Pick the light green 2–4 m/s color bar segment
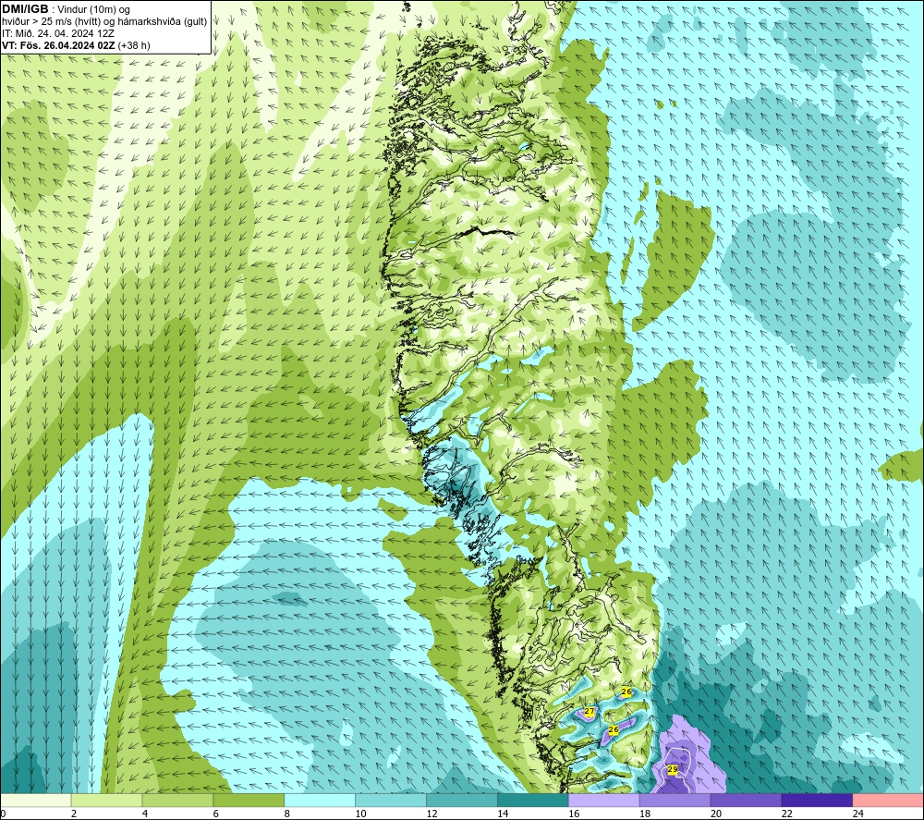 106,801
